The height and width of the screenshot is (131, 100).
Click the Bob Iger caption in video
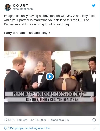[53, 99]
